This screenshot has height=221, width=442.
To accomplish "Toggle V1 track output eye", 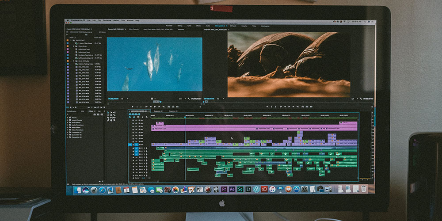I will [x=142, y=145].
